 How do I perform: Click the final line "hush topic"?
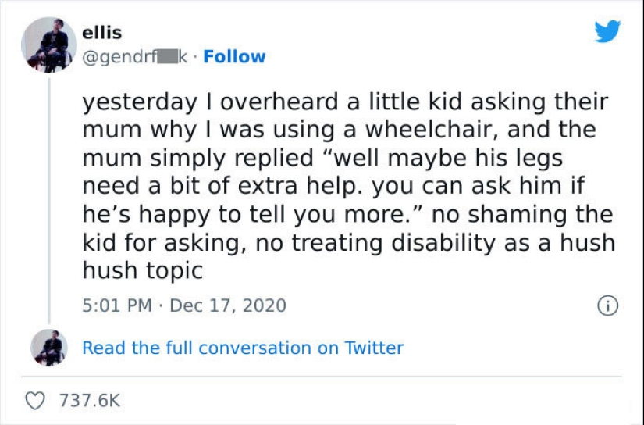pyautogui.click(x=143, y=270)
